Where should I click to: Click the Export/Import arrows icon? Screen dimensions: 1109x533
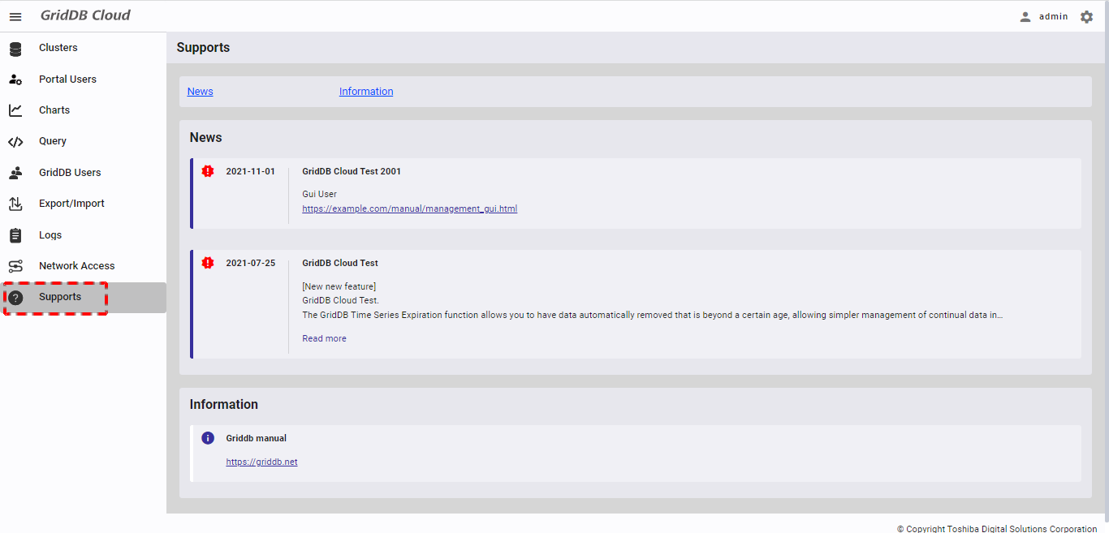click(15, 204)
